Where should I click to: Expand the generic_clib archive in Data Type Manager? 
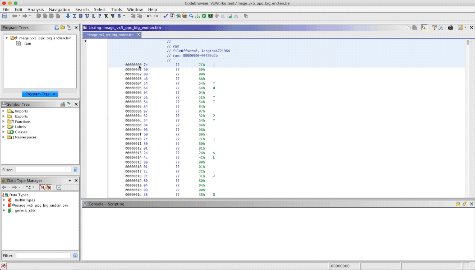tap(4, 210)
